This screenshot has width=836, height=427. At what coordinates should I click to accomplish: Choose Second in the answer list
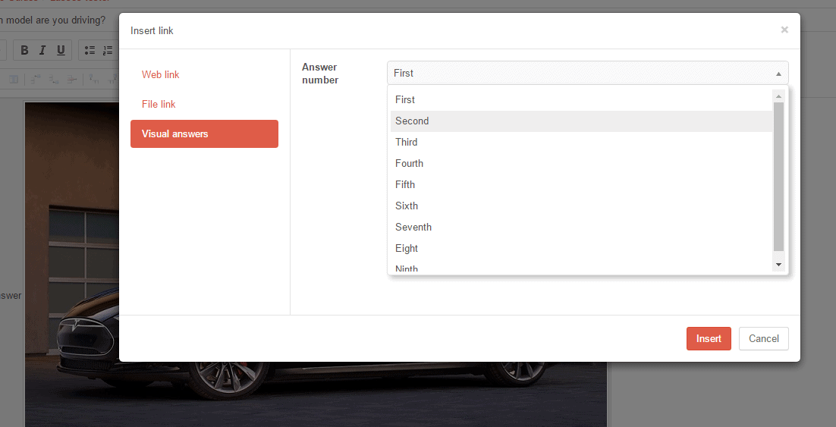click(581, 121)
